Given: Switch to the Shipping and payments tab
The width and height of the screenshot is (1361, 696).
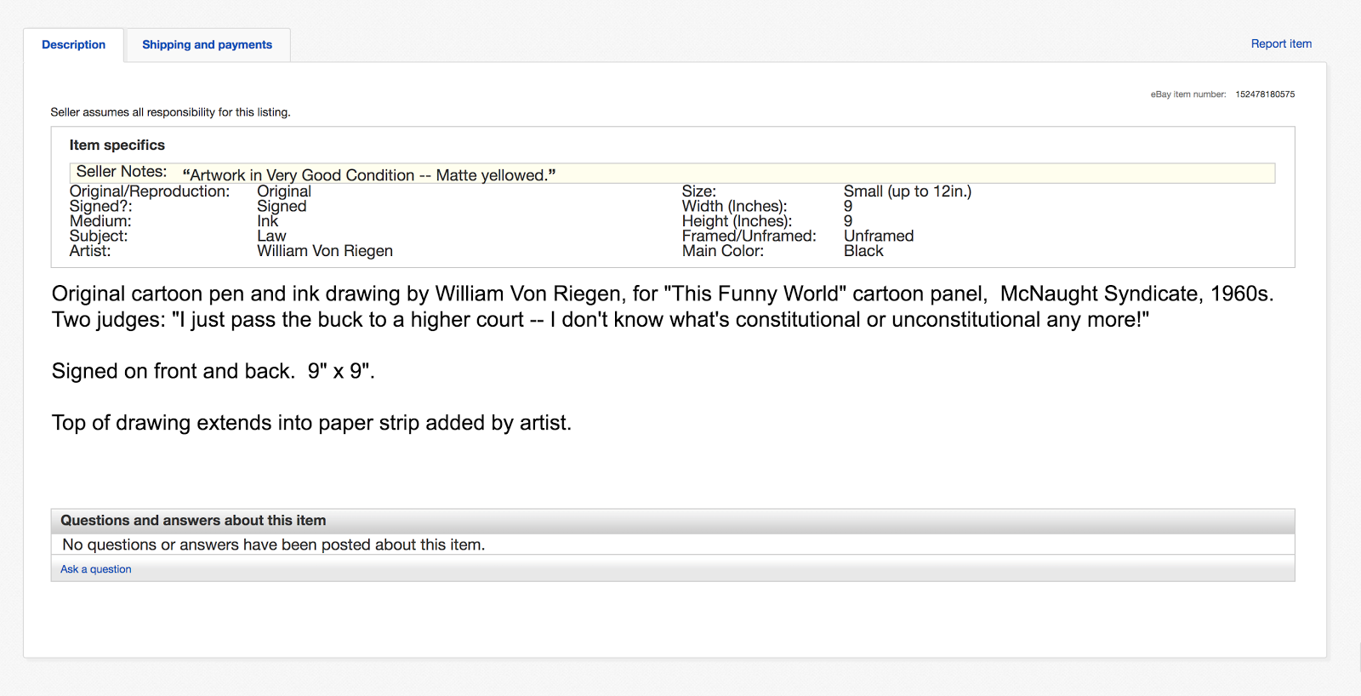Looking at the screenshot, I should [x=207, y=45].
